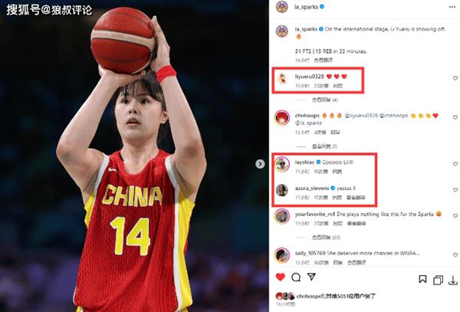The height and width of the screenshot is (312, 460).
Task: Like the post with the red heart icon
Action: point(281,277)
